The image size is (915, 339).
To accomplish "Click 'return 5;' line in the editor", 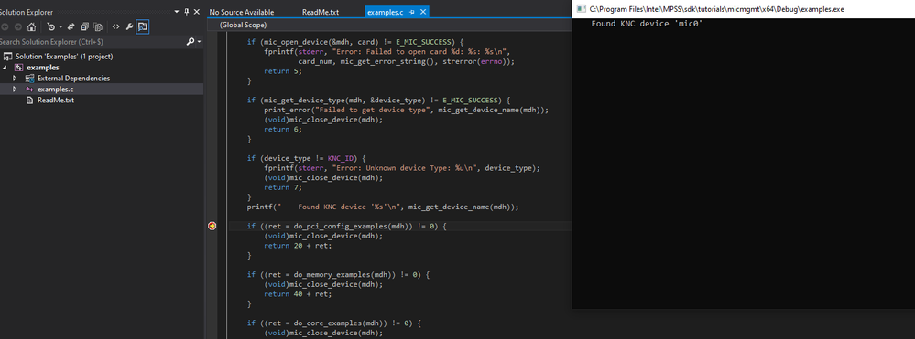I will point(283,71).
